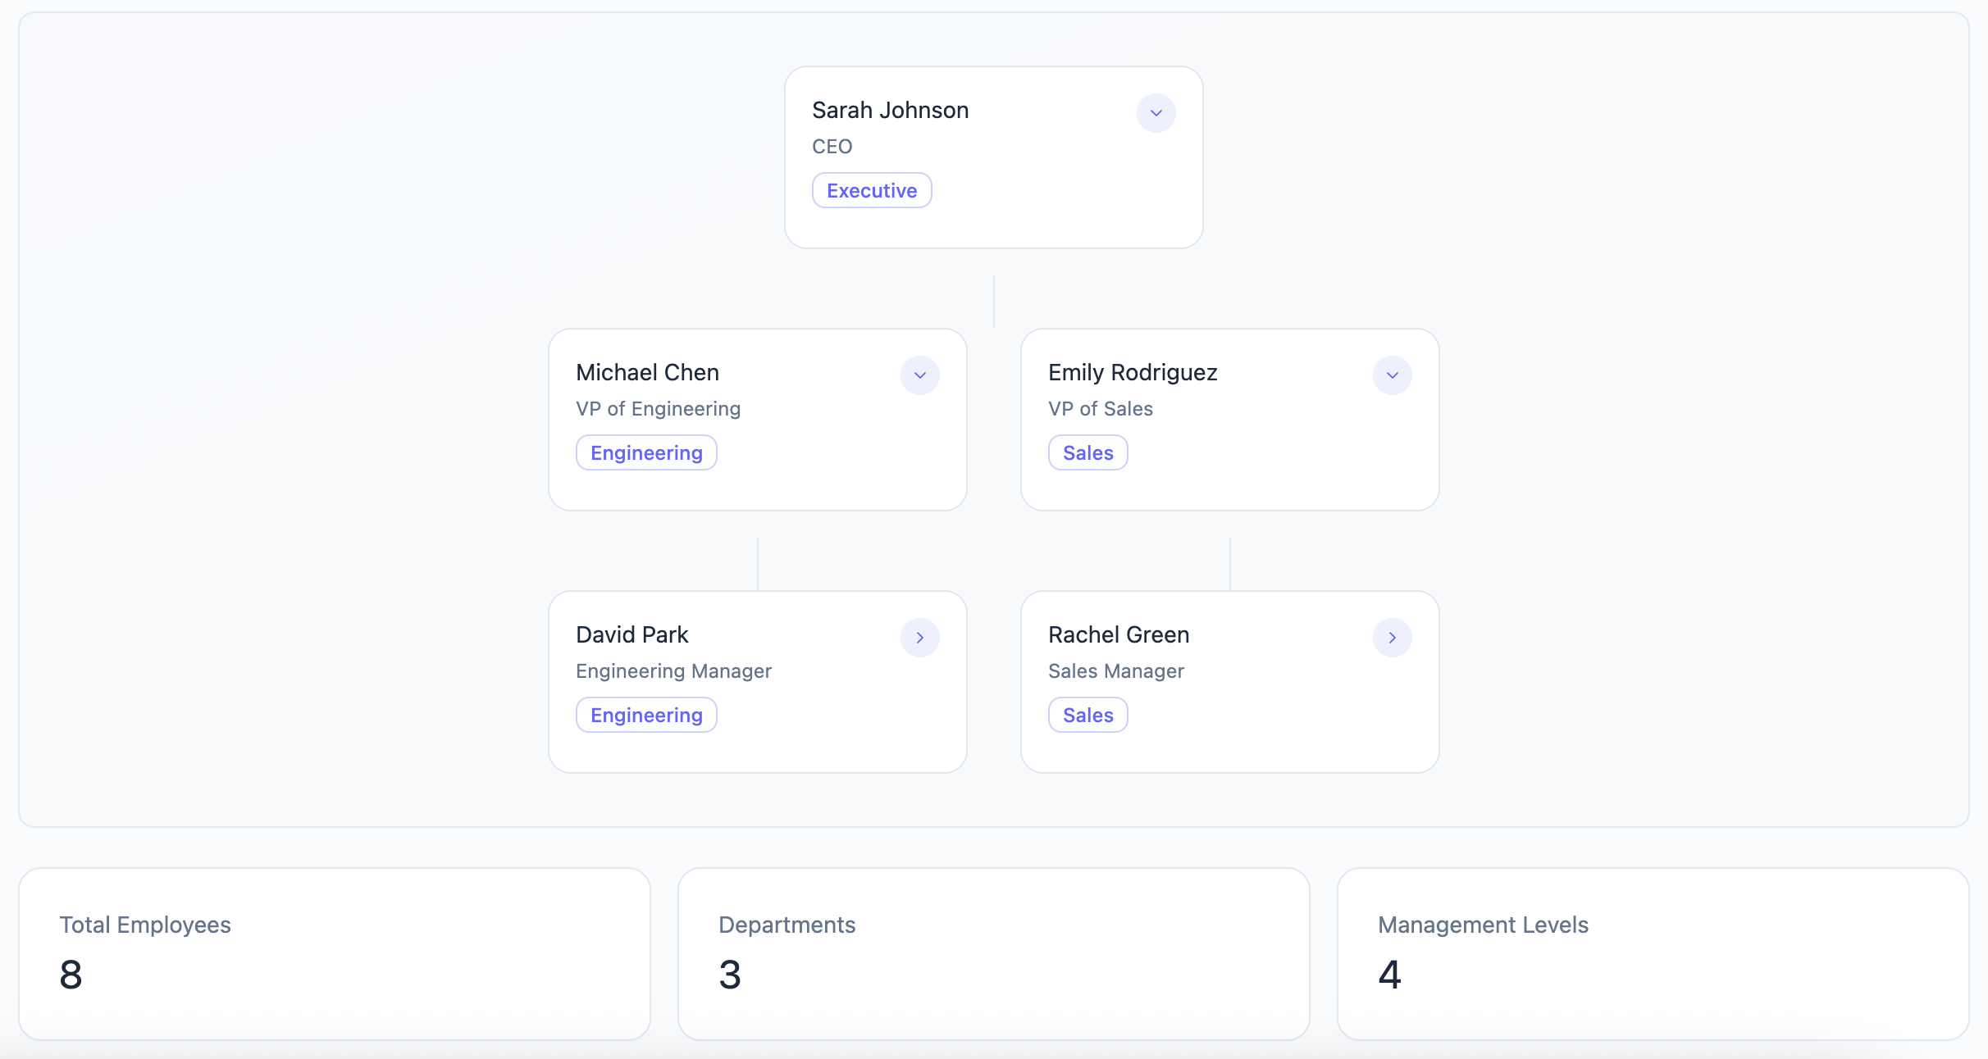Open the Total Employees stat card
This screenshot has width=1988, height=1059.
(x=335, y=954)
